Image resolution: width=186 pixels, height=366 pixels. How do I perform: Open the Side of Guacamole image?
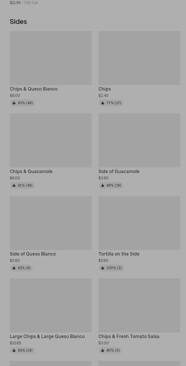139,140
